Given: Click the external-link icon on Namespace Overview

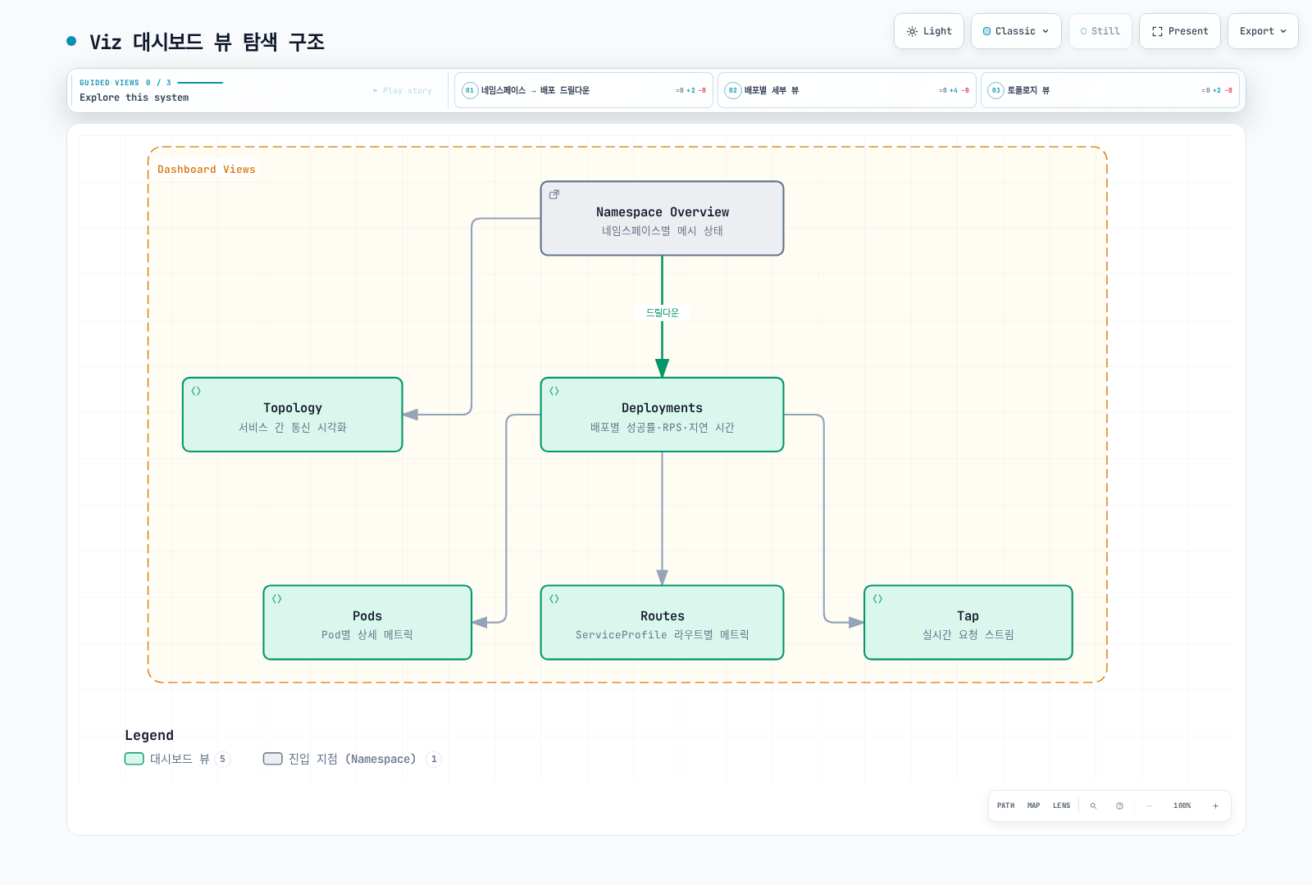Looking at the screenshot, I should click(x=554, y=194).
